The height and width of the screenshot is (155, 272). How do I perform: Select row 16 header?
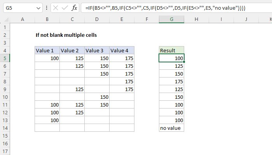5,144
